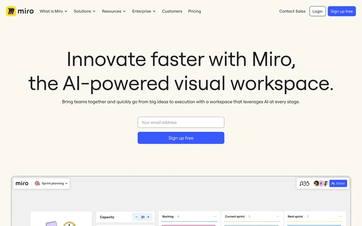Click the first collaborator avatar
This screenshot has height=226, width=362.
[x=316, y=183]
